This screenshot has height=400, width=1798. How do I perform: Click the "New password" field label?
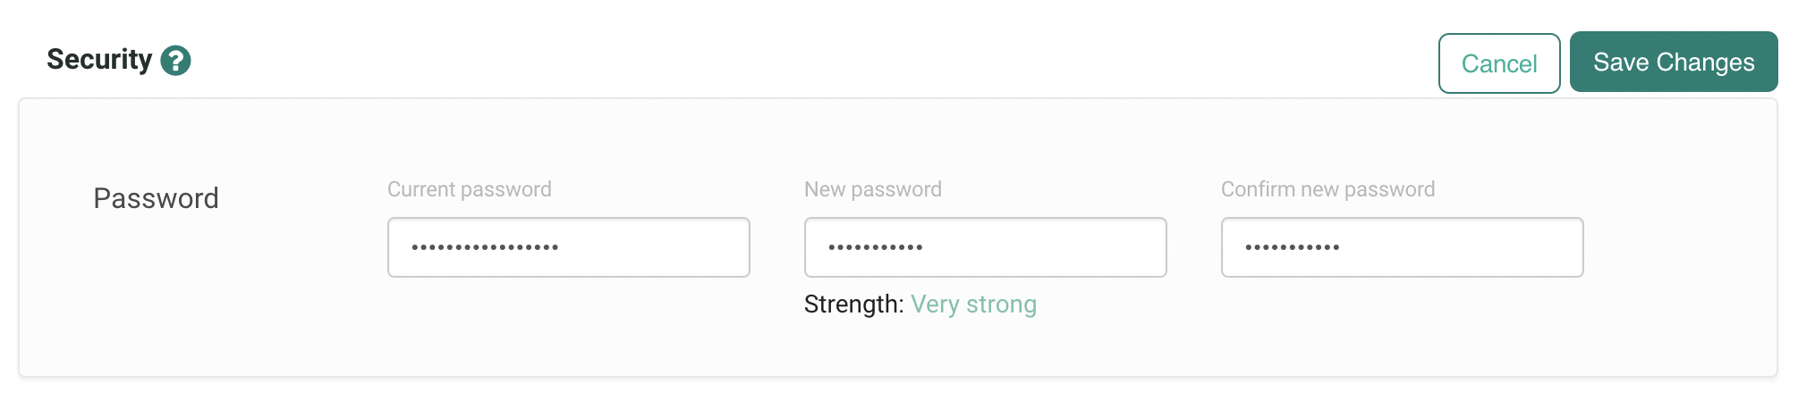(873, 189)
